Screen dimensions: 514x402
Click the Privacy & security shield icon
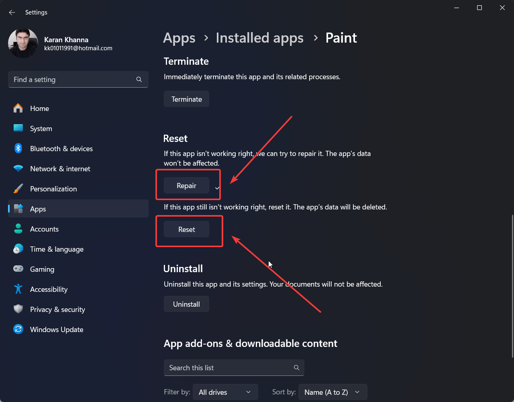pos(18,309)
